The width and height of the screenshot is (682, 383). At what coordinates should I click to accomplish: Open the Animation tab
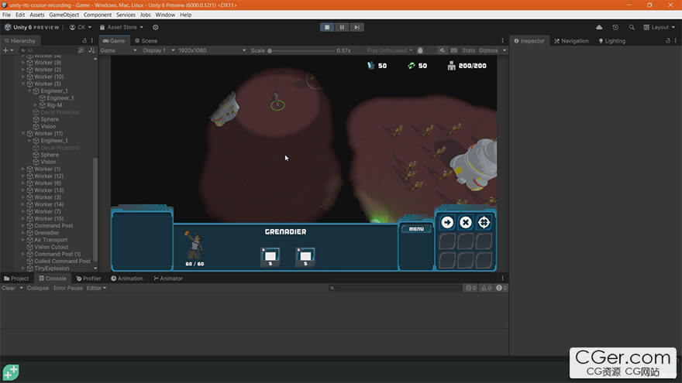(127, 279)
